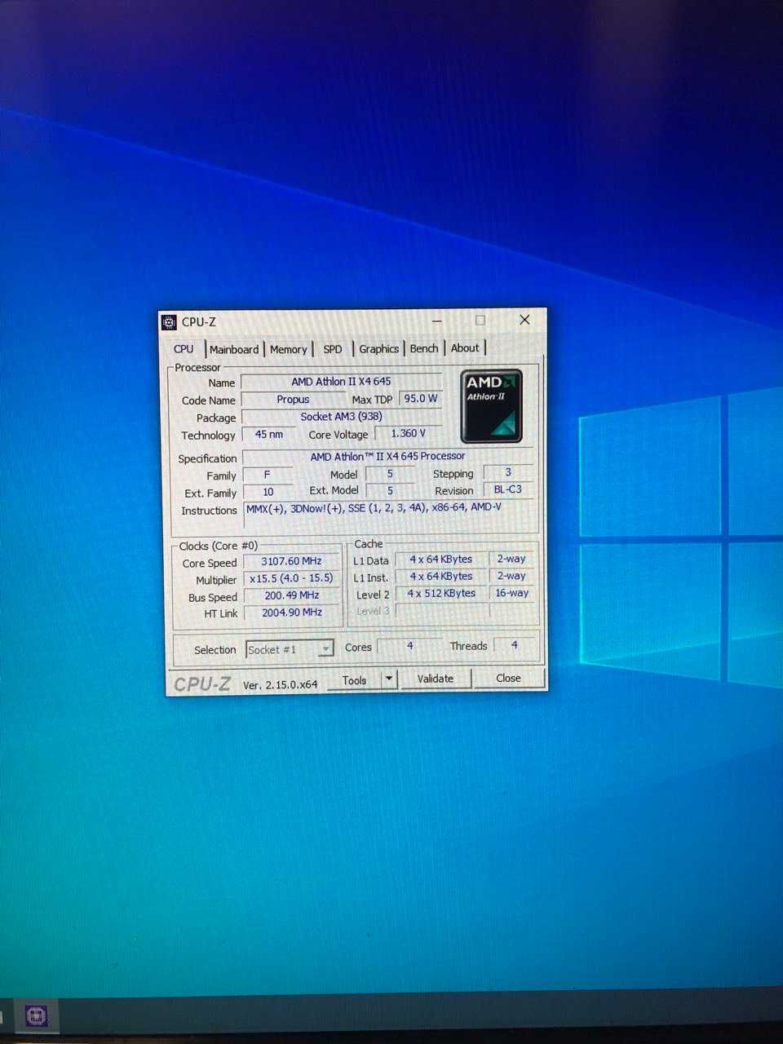Open the About tab
Viewport: 783px width, 1044px height.
point(465,347)
